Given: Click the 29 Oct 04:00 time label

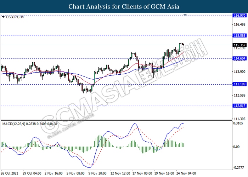Looking at the screenshot, I should coord(32,173).
